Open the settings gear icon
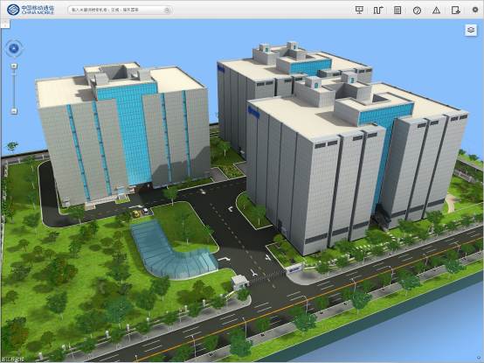 pyautogui.click(x=475, y=10)
